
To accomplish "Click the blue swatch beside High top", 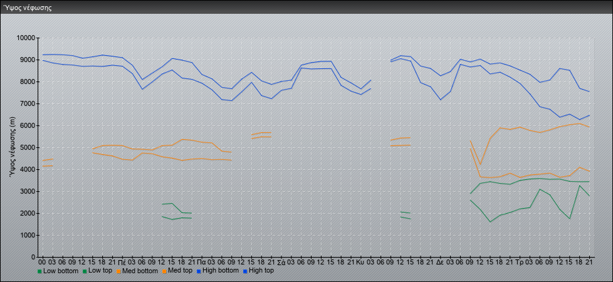I will [x=244, y=271].
